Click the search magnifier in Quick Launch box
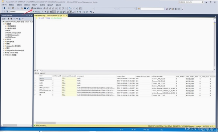This screenshot has height=132, width=218. tap(202, 2)
